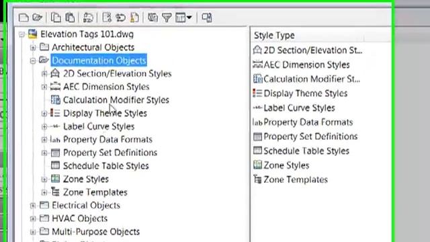The height and width of the screenshot is (242, 430).
Task: Click the Paste toolbar icon
Action: tap(70, 18)
